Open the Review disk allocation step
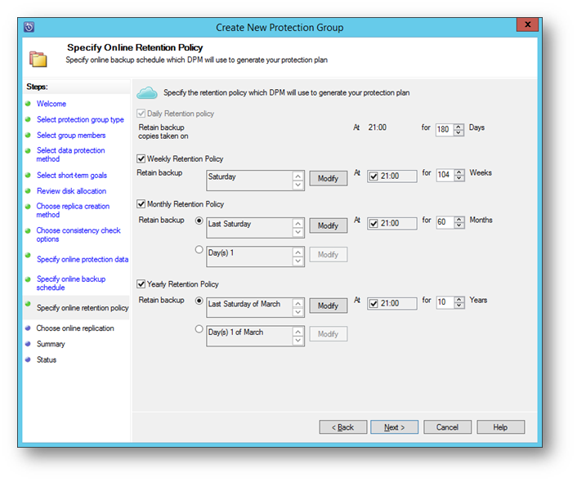Image resolution: width=577 pixels, height=482 pixels. [x=71, y=191]
